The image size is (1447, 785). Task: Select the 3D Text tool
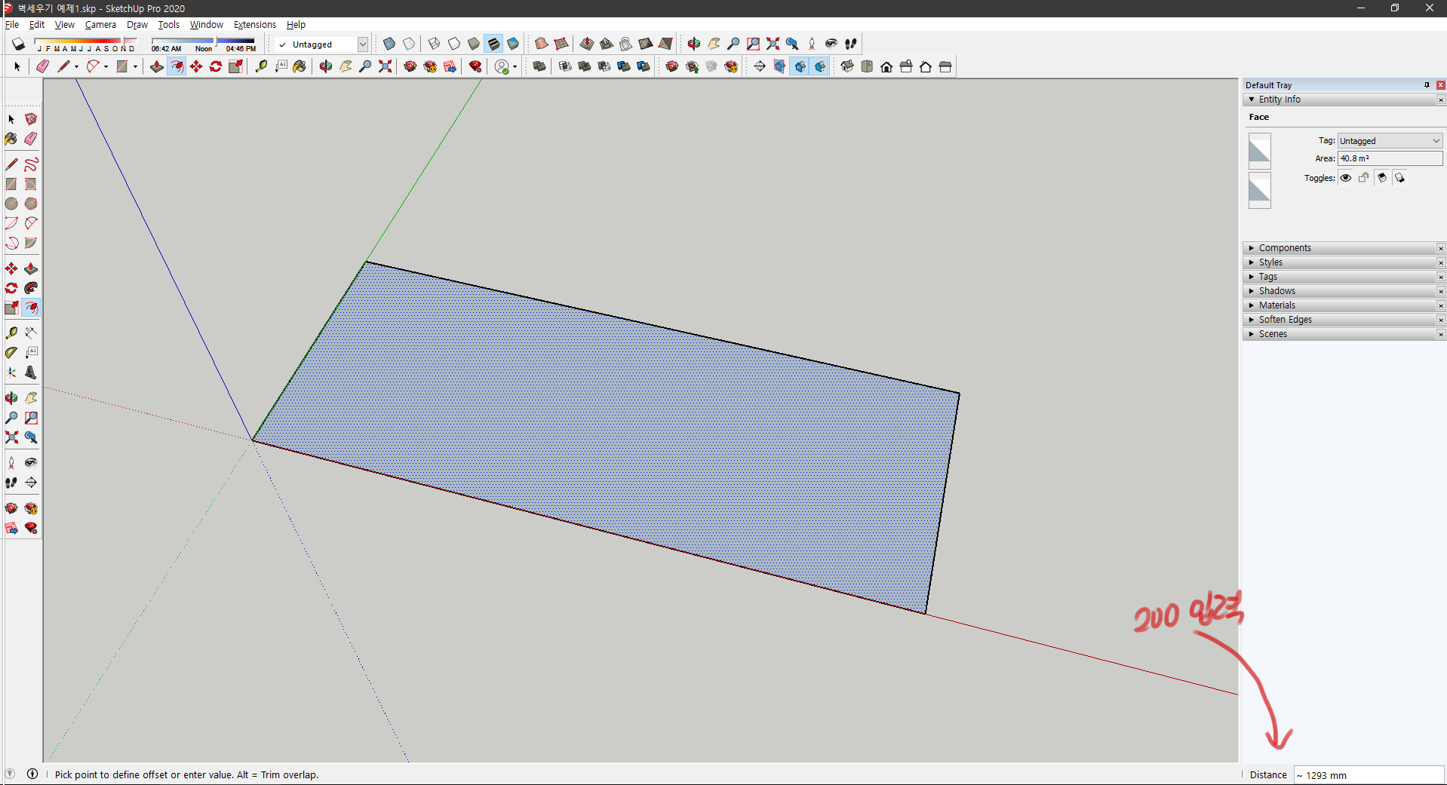click(x=31, y=373)
